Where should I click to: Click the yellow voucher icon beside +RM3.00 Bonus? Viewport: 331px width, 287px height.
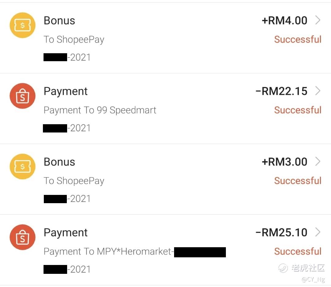(x=22, y=166)
